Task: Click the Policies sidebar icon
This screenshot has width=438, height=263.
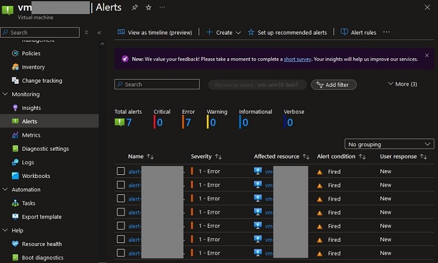Action: [15, 53]
